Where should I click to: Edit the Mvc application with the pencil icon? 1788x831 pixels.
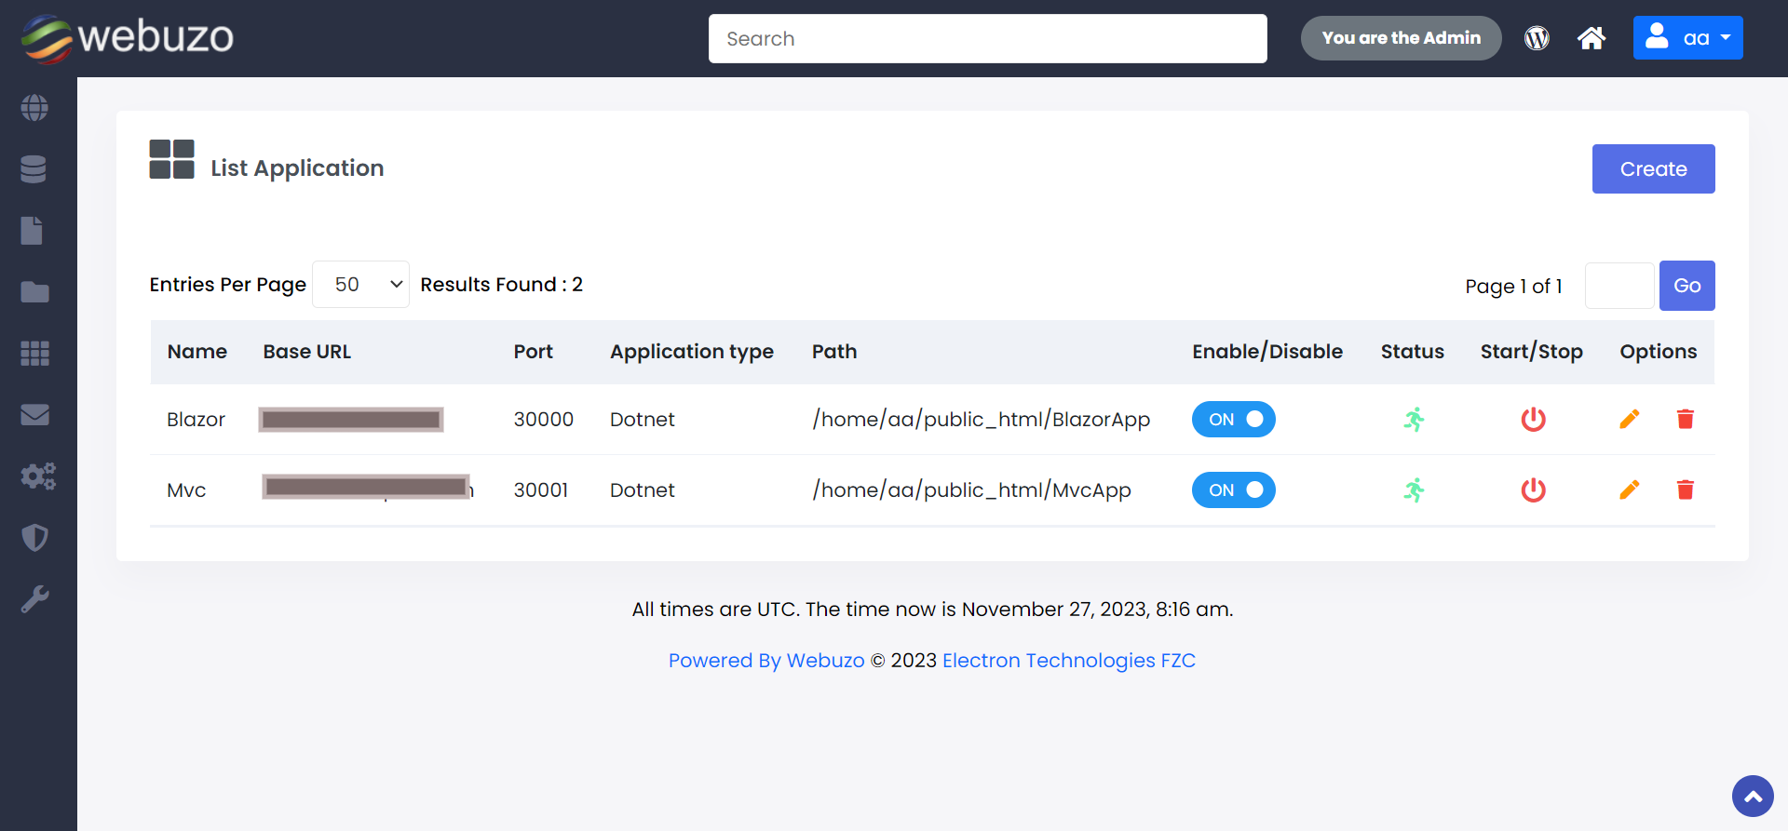[1629, 490]
